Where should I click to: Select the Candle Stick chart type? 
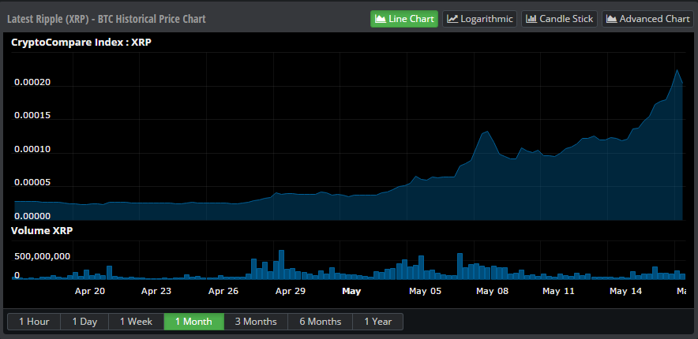(x=558, y=19)
